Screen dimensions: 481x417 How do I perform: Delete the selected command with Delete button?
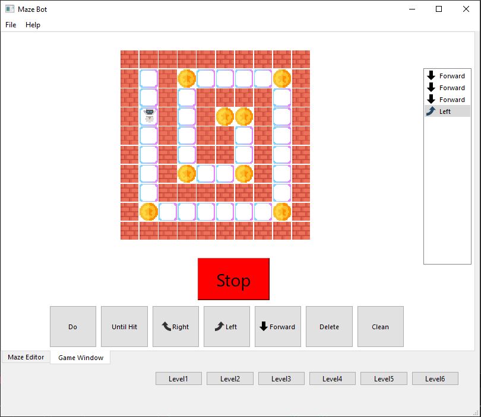(329, 327)
